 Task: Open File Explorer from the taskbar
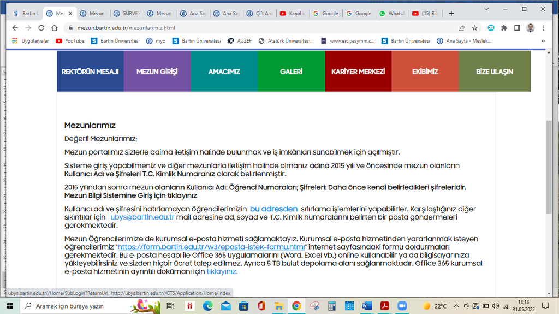pos(278,306)
